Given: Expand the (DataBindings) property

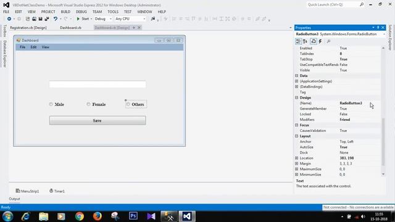Looking at the screenshot, I should click(x=296, y=86).
